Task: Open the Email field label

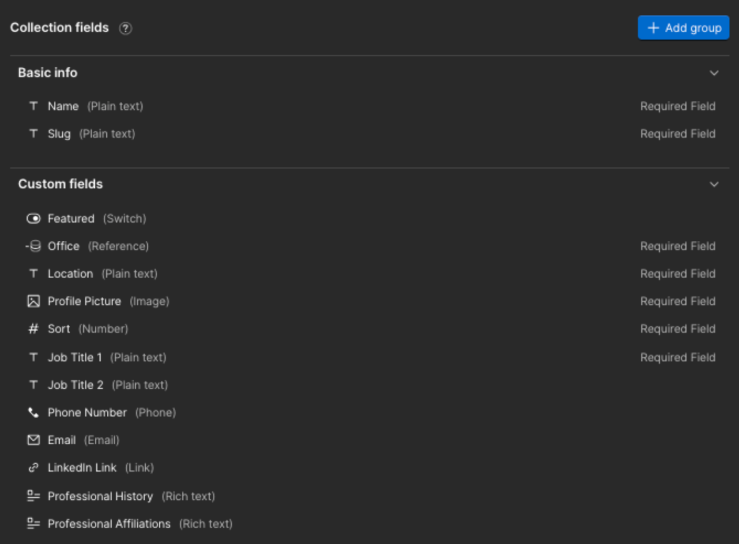Action: click(x=62, y=440)
